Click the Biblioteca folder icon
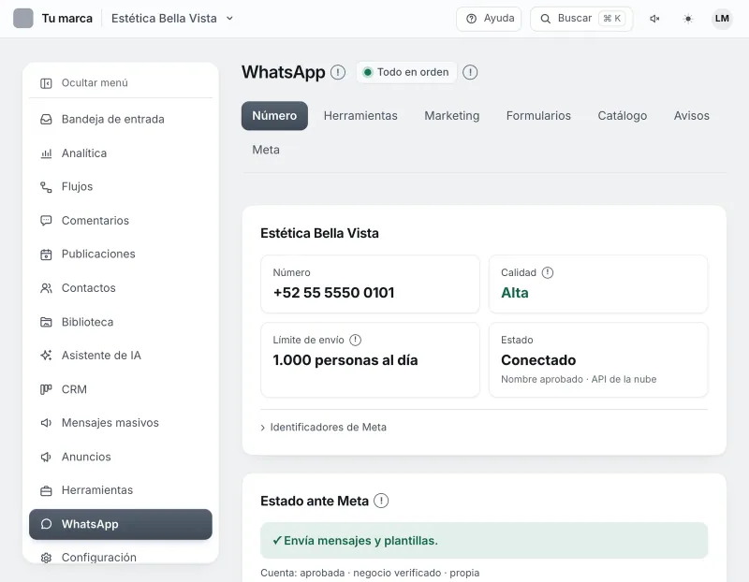The height and width of the screenshot is (582, 749). (46, 322)
